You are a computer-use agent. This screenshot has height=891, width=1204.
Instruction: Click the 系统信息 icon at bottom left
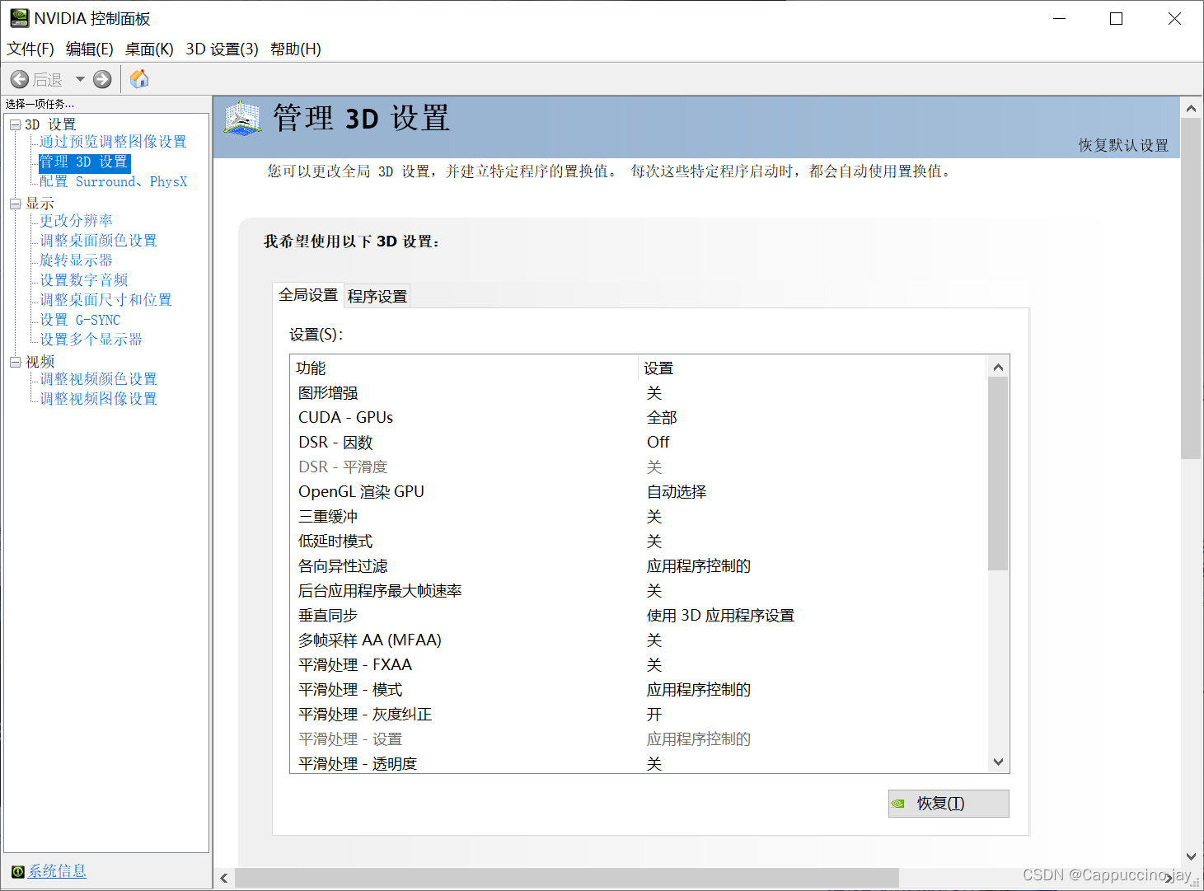click(x=18, y=872)
